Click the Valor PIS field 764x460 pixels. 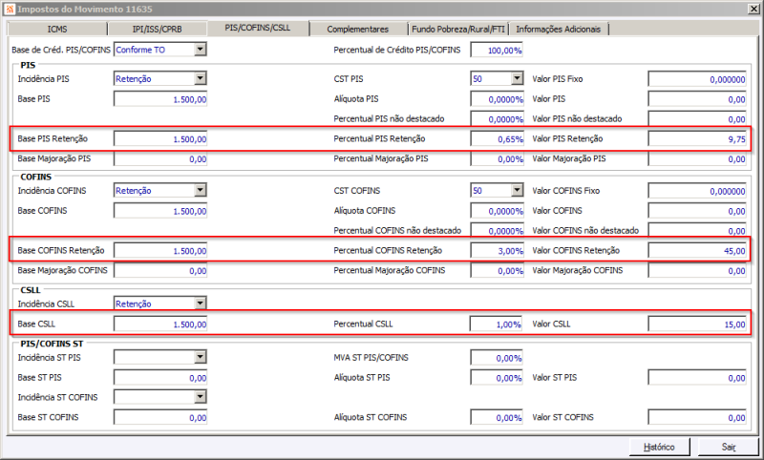click(x=697, y=99)
